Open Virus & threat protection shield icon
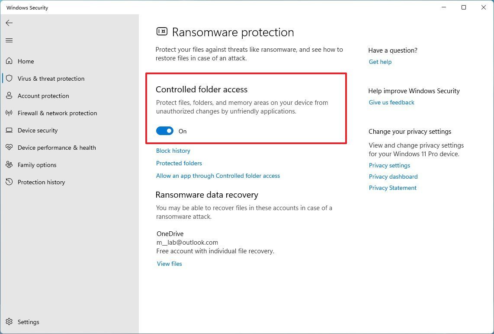 tap(9, 79)
